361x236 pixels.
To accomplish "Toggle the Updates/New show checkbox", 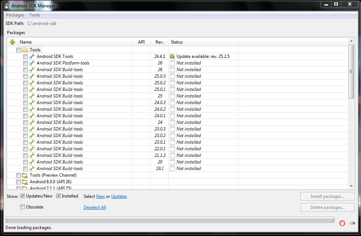I will click(x=22, y=196).
